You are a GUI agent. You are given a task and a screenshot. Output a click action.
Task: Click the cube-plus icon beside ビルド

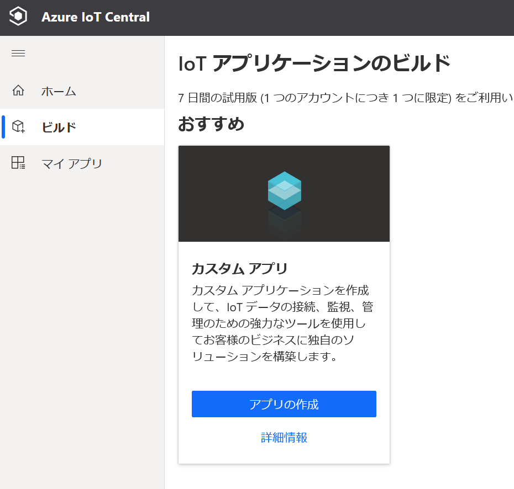(x=18, y=126)
